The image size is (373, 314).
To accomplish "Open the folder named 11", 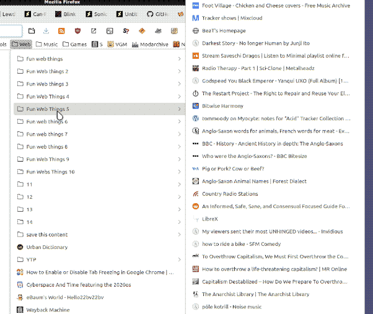I will 99,184.
